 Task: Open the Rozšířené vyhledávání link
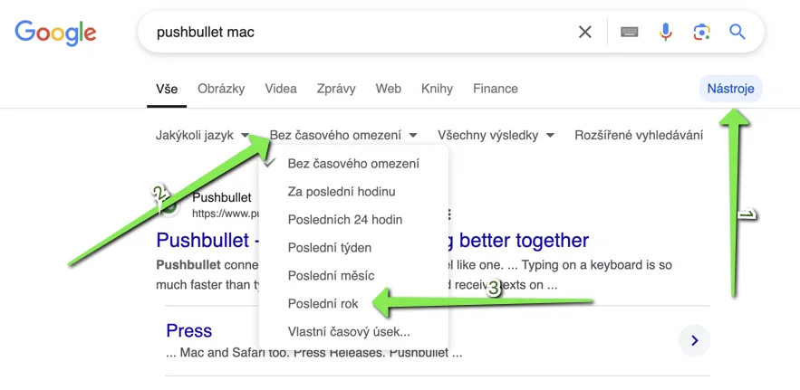639,135
